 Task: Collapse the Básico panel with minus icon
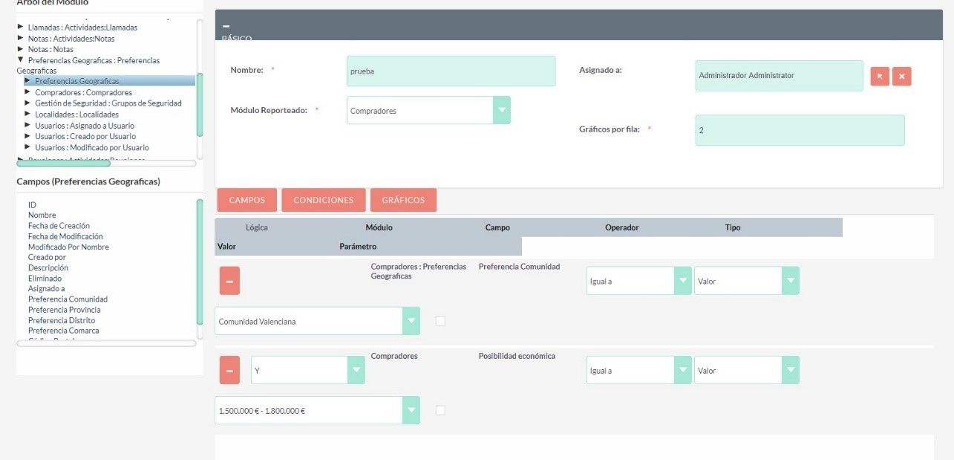point(226,26)
